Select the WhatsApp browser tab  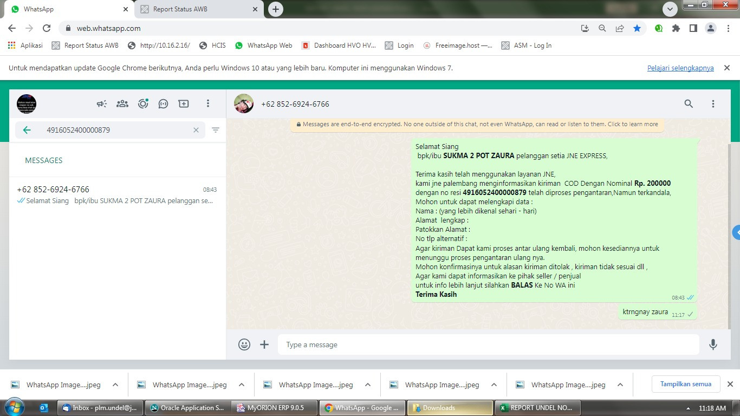(x=68, y=9)
